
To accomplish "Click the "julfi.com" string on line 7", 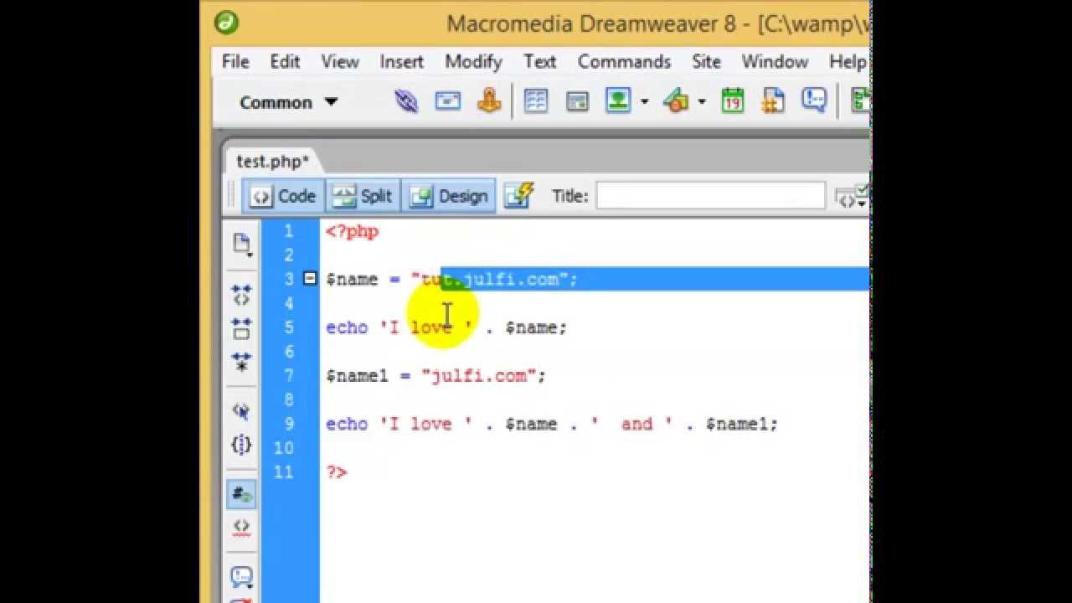I will (478, 376).
